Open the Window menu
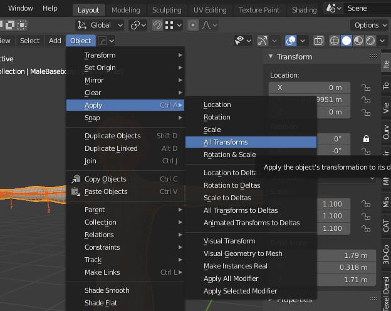This screenshot has height=311, width=391. [21, 8]
